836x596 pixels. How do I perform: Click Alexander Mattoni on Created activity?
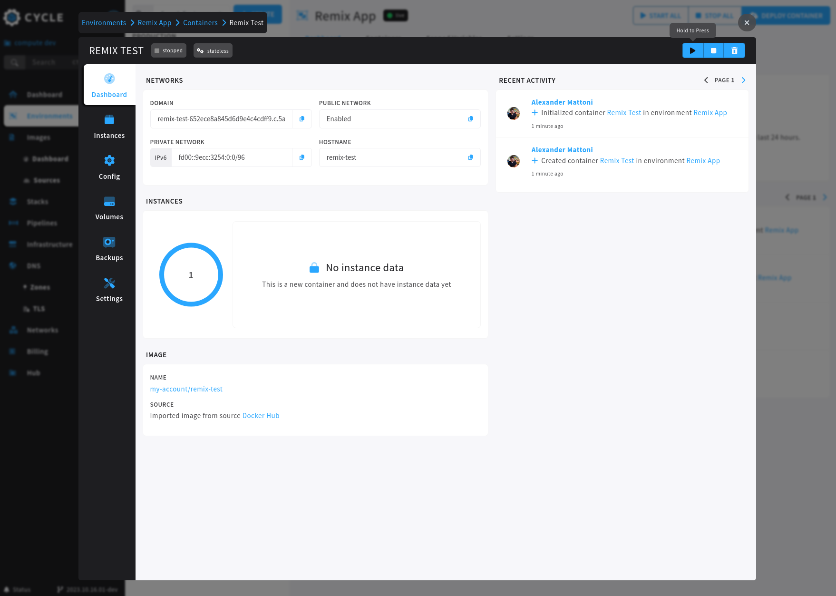point(562,150)
